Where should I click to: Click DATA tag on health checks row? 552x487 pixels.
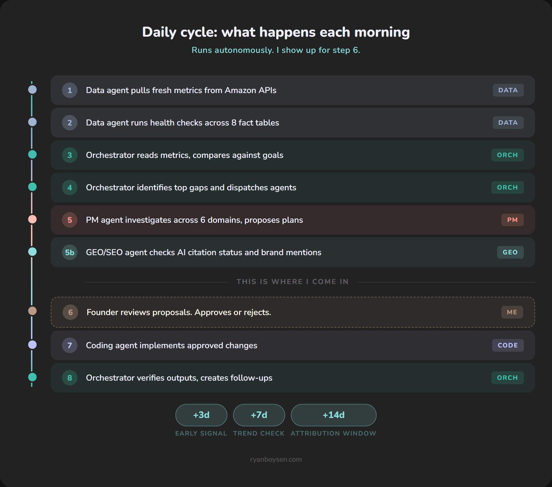508,123
